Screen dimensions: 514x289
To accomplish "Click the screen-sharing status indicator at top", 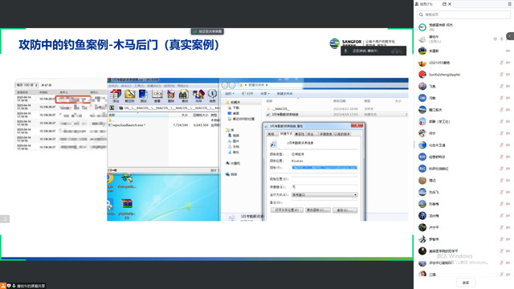I will pyautogui.click(x=207, y=31).
